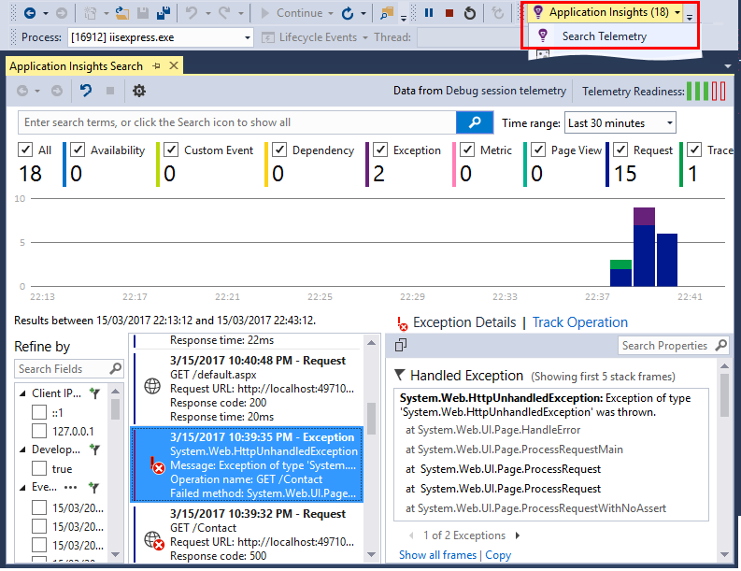Open the settings gear in search toolbar
The height and width of the screenshot is (571, 741).
[139, 91]
